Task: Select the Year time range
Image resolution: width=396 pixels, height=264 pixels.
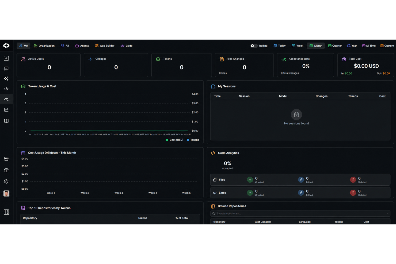Action: [x=352, y=46]
